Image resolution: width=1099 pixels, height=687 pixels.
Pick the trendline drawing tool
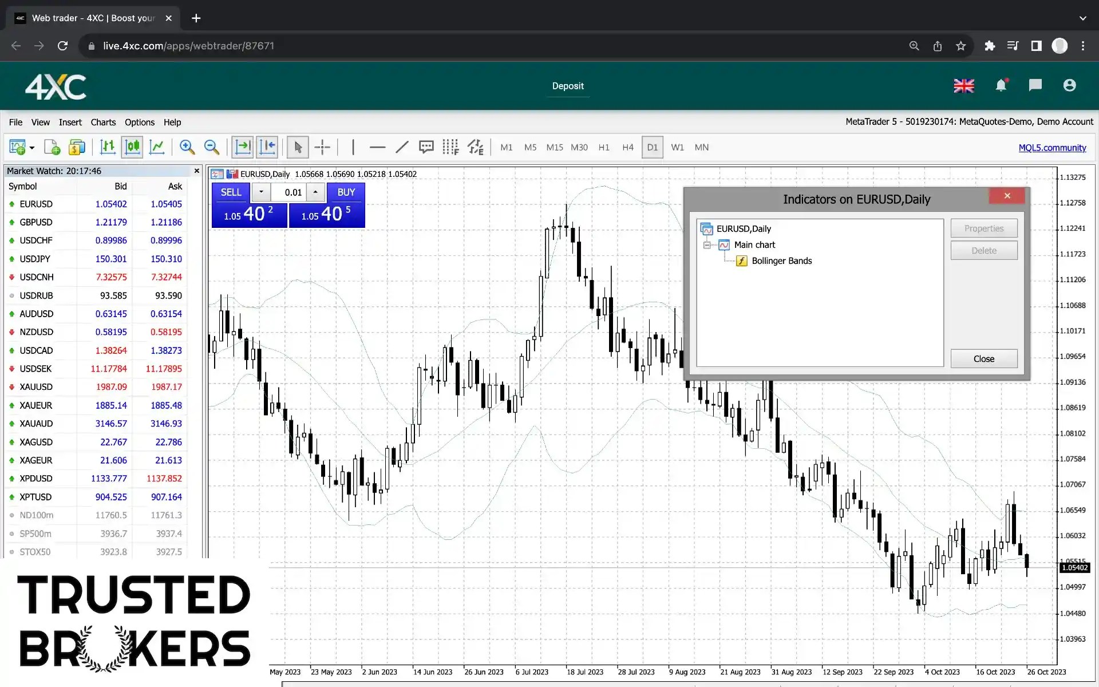point(402,147)
